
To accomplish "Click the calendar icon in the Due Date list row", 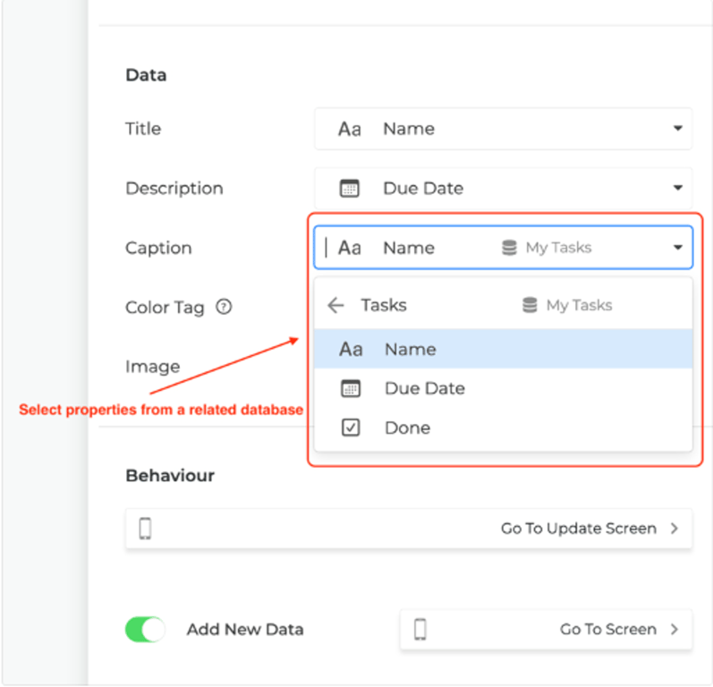I will tap(351, 389).
